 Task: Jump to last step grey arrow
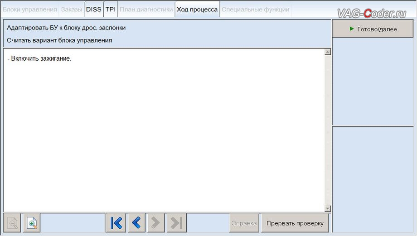[177, 223]
